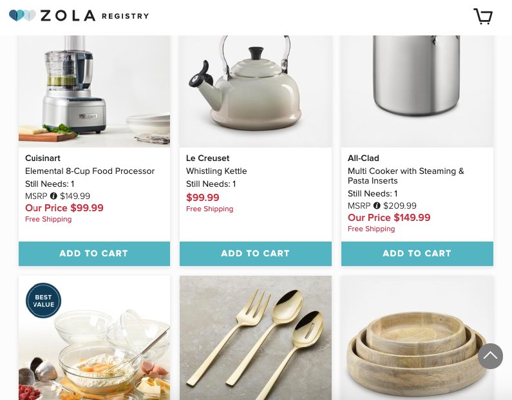Add Cuisinart Food Processor to cart
The height and width of the screenshot is (400, 512).
[94, 253]
